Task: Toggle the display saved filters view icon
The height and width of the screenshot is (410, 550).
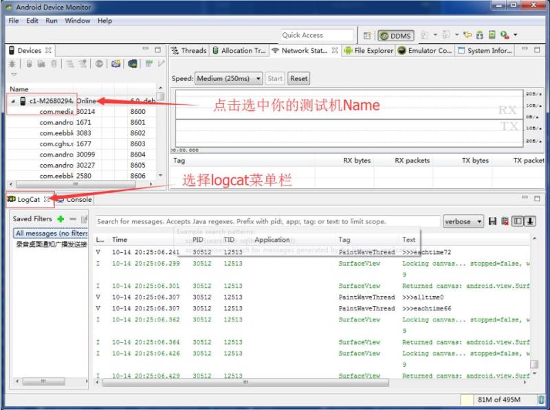Action: (518, 220)
